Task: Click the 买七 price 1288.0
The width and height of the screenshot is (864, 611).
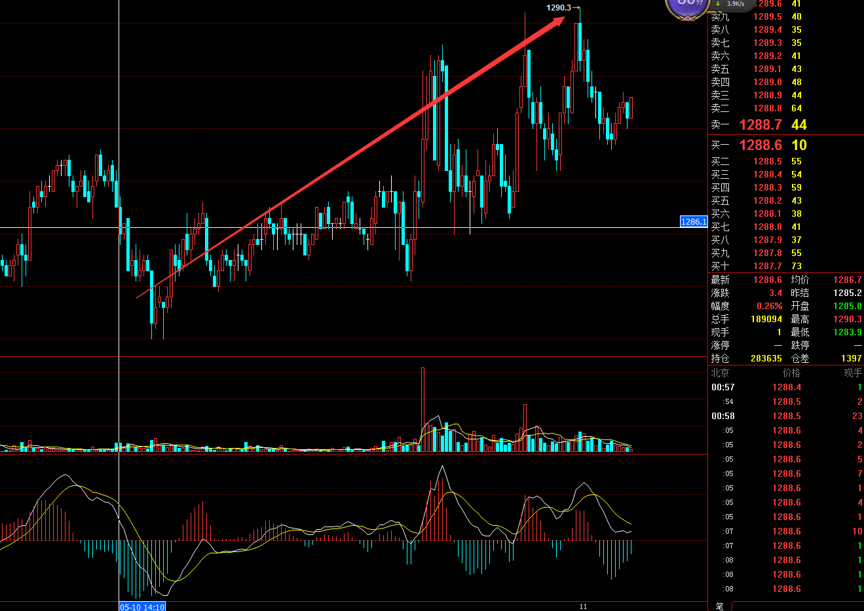Action: click(768, 227)
